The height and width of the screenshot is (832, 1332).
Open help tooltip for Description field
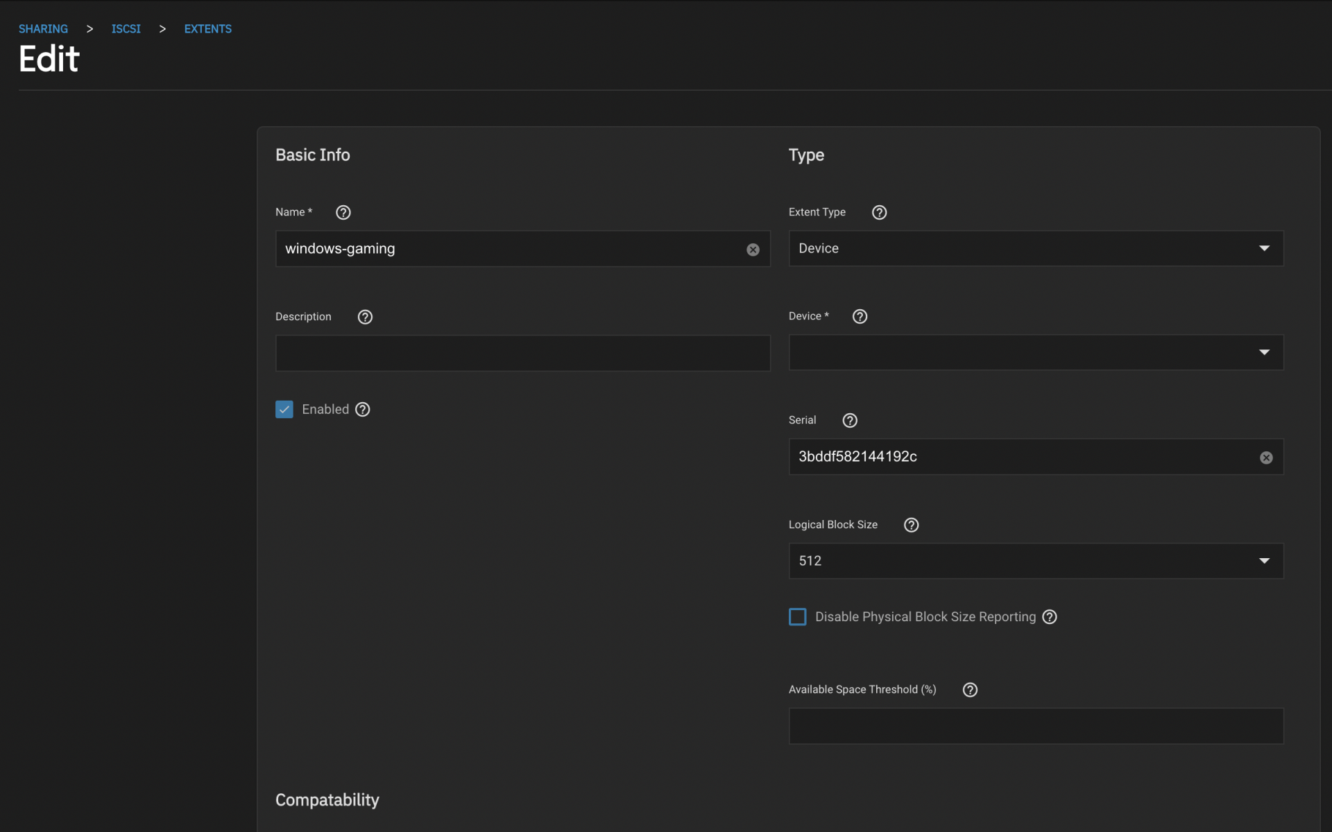tap(365, 317)
